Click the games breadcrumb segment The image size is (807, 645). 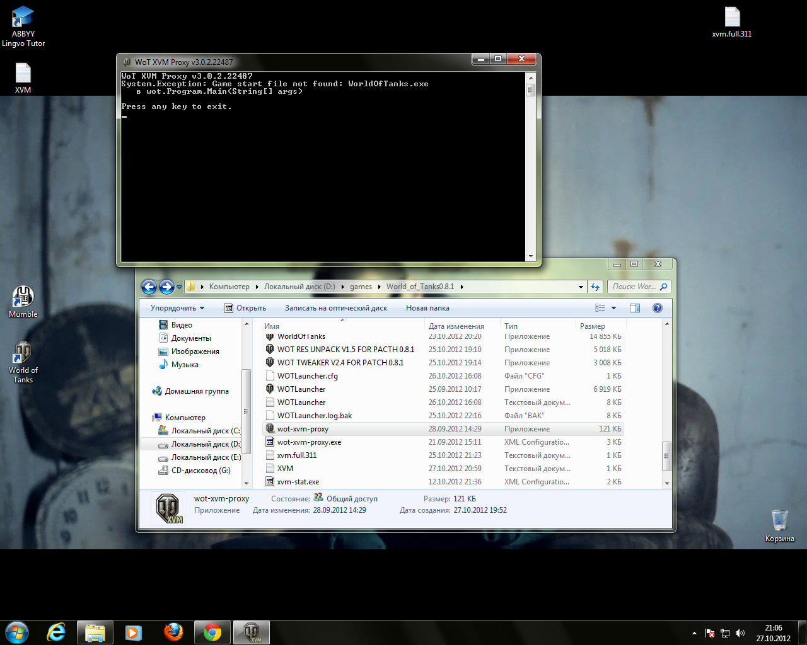pos(361,287)
